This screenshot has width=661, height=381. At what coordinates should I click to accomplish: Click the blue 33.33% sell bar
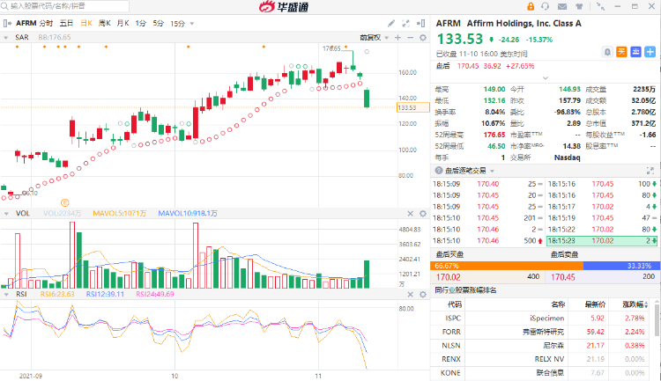620,266
